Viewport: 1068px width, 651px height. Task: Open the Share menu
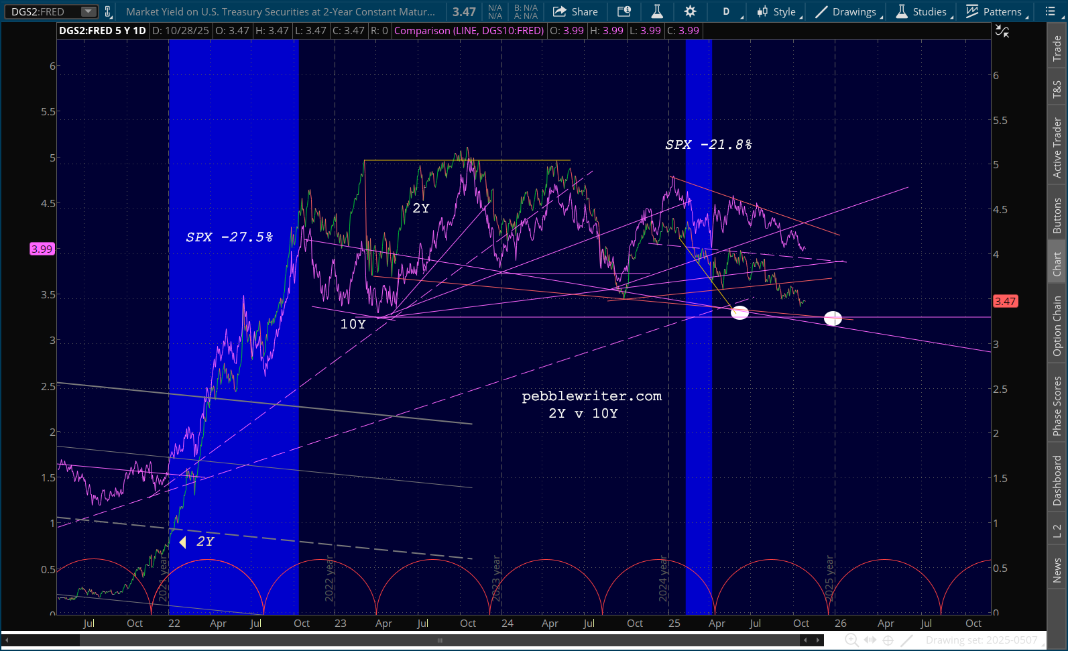pos(575,11)
